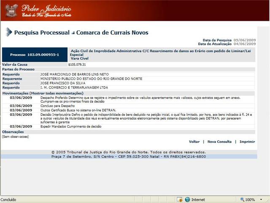Image resolution: width=270 pixels, height=203 pixels.
Task: Click the zoom magnifier icon at 100%
Action: [242, 199]
